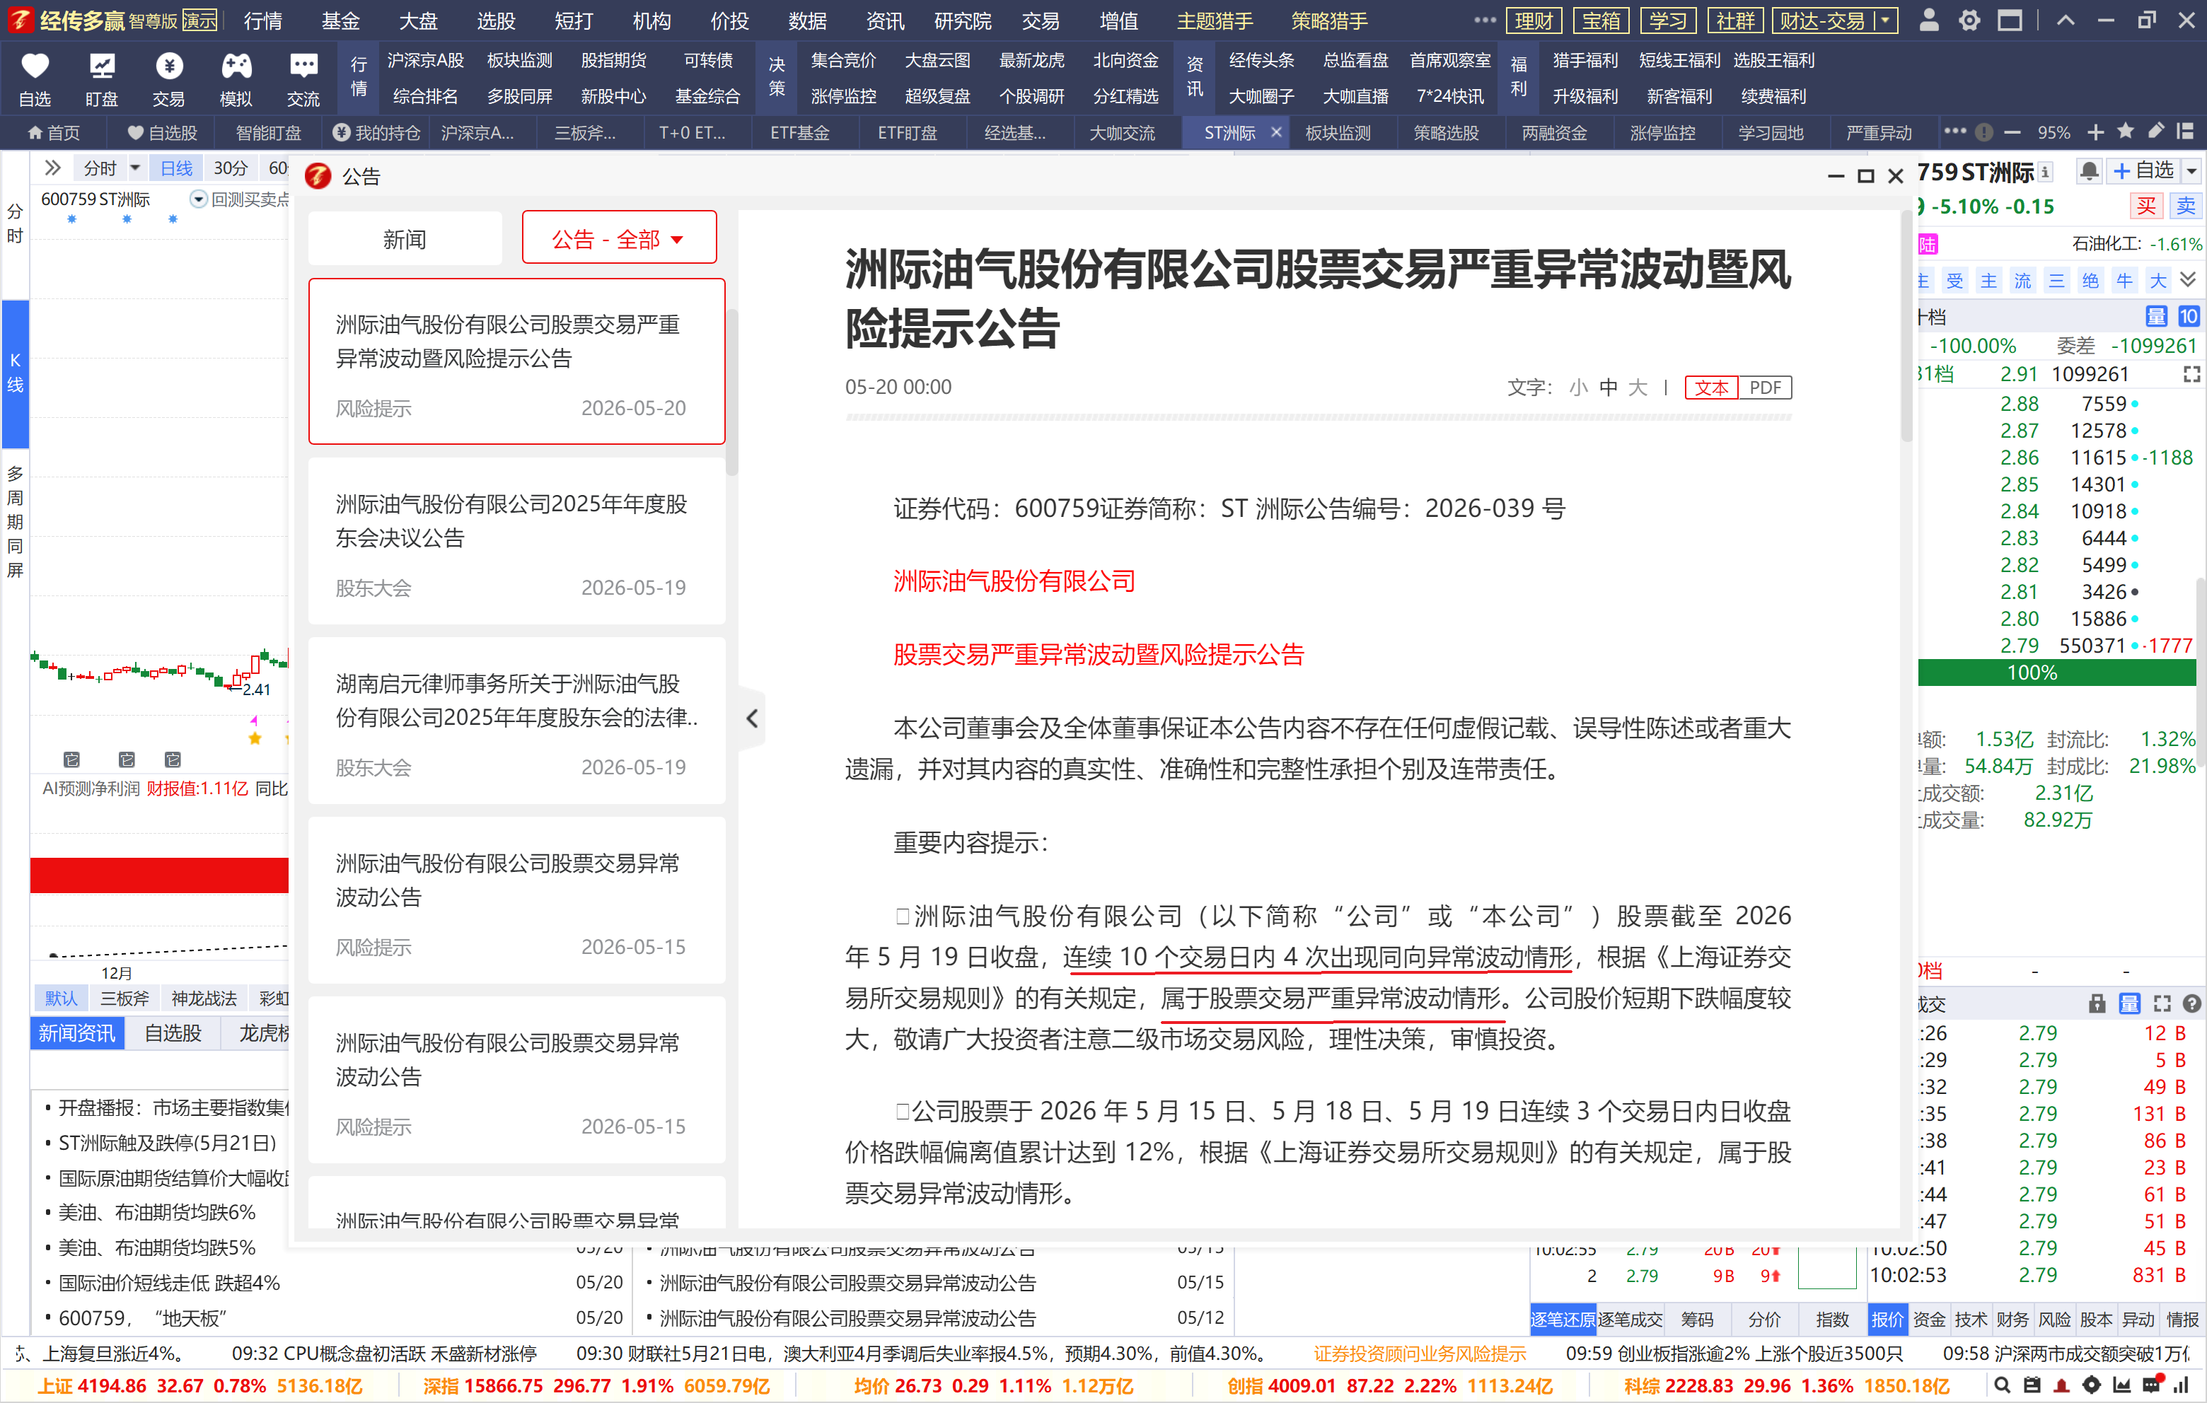Screen dimensions: 2207x1403
Task: Set article font size to 小
Action: 1578,388
